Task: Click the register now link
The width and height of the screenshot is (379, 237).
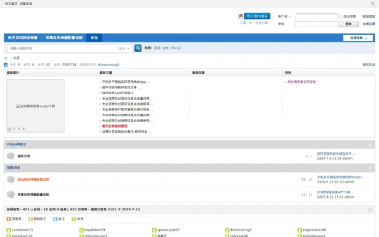Action: point(369,24)
